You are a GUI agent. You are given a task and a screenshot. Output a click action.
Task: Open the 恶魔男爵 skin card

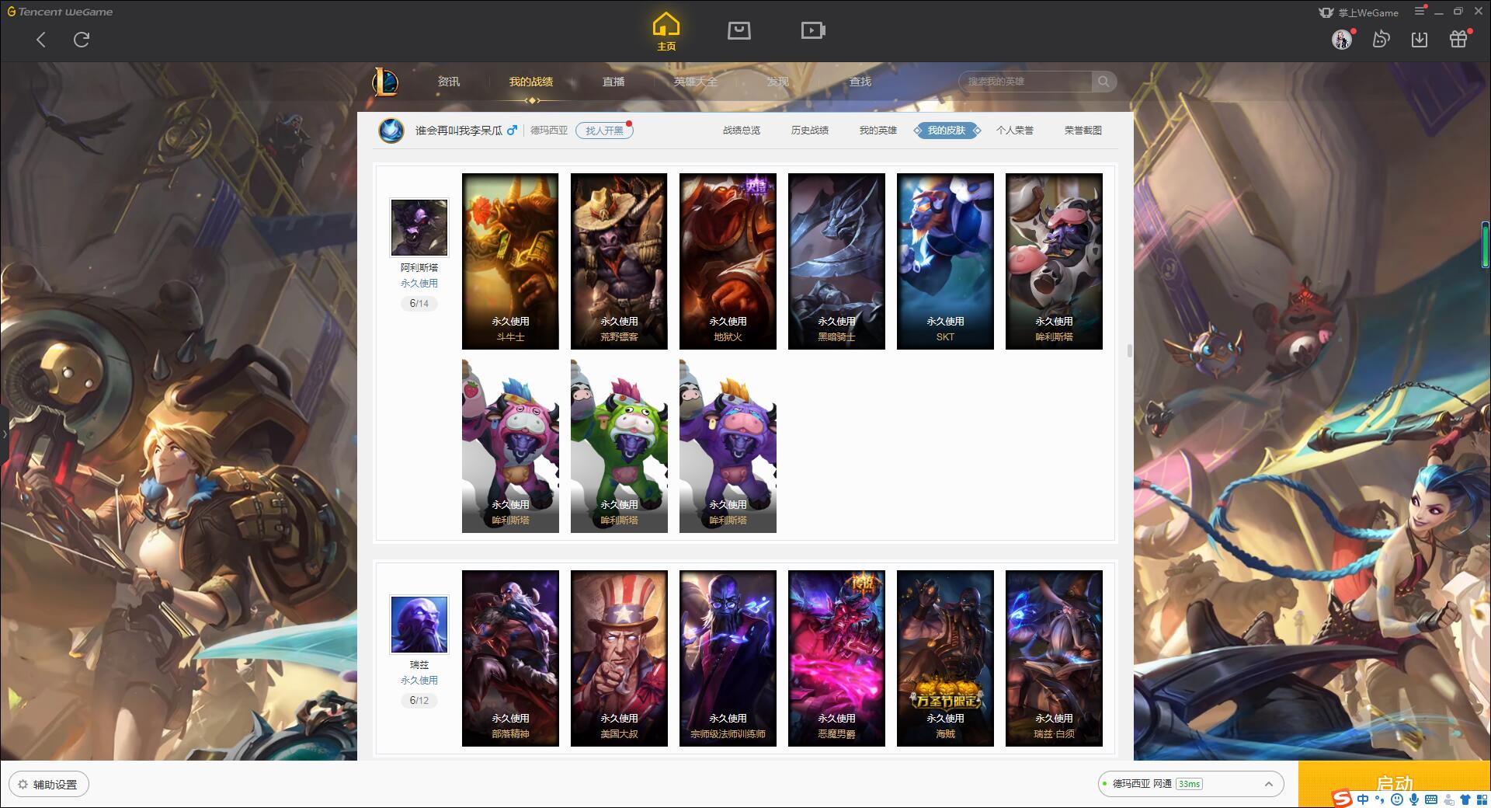836,658
